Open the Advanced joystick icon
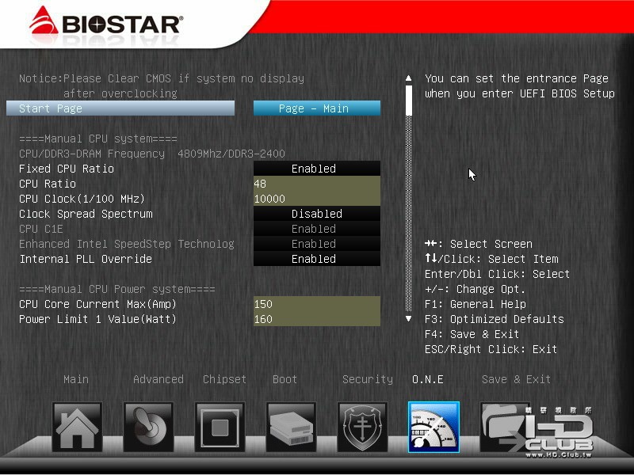634x475 pixels. [148, 427]
